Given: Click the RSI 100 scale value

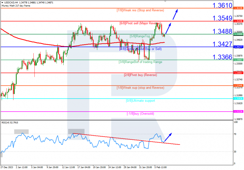Looking at the screenshot, I should (x=236, y=122).
